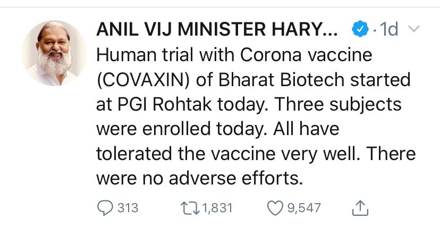440x226 pixels.
Task: Click the retweet arrows icon
Action: click(190, 208)
